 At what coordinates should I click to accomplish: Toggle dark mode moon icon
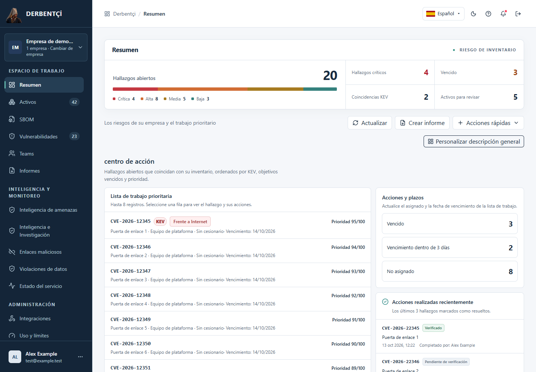point(473,14)
